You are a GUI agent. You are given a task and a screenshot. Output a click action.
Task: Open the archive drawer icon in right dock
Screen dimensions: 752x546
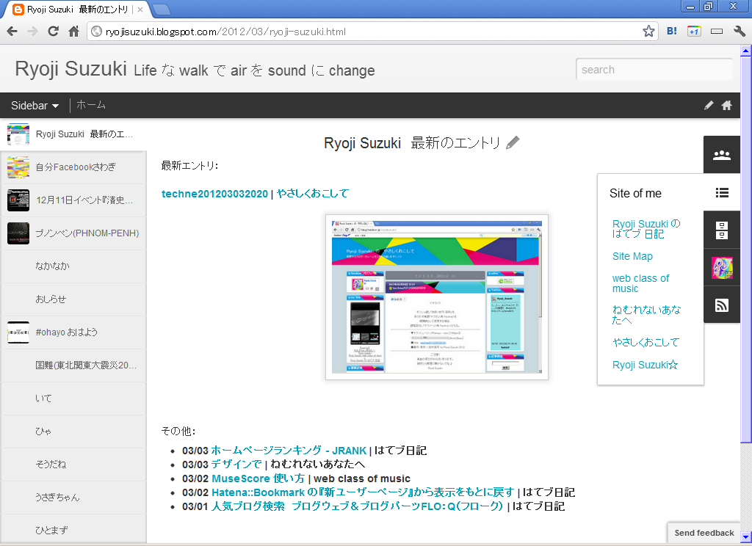click(722, 230)
